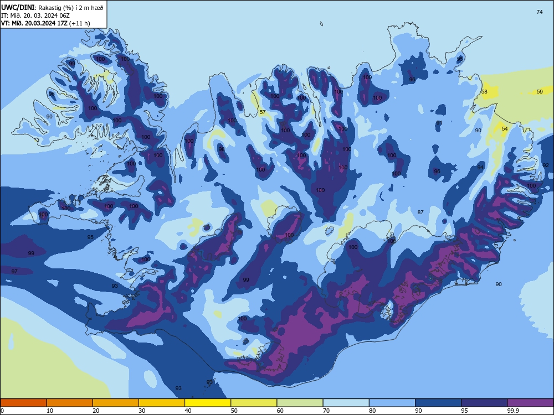
Task: Click the humidity value '94' on the map
Action: pyautogui.click(x=480, y=167)
